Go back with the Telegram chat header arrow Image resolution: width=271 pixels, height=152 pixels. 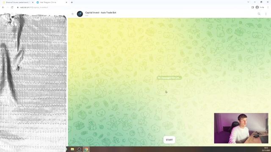point(72,14)
